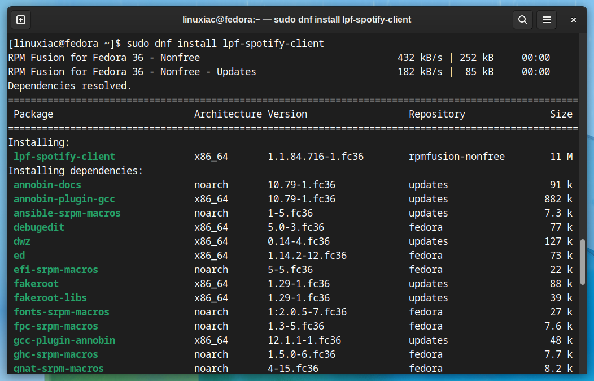
Task: Open a new terminal tab
Action: [21, 20]
